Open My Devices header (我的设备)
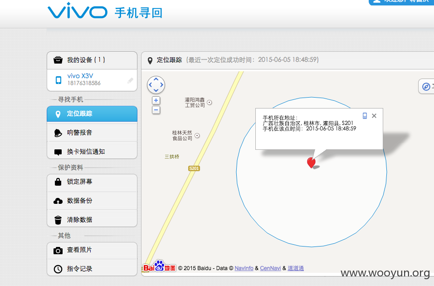434x286 pixels. (92, 60)
